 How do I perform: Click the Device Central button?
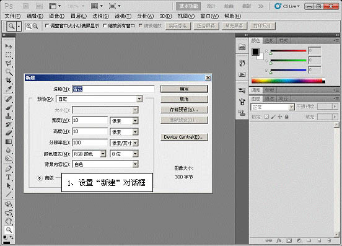click(184, 137)
